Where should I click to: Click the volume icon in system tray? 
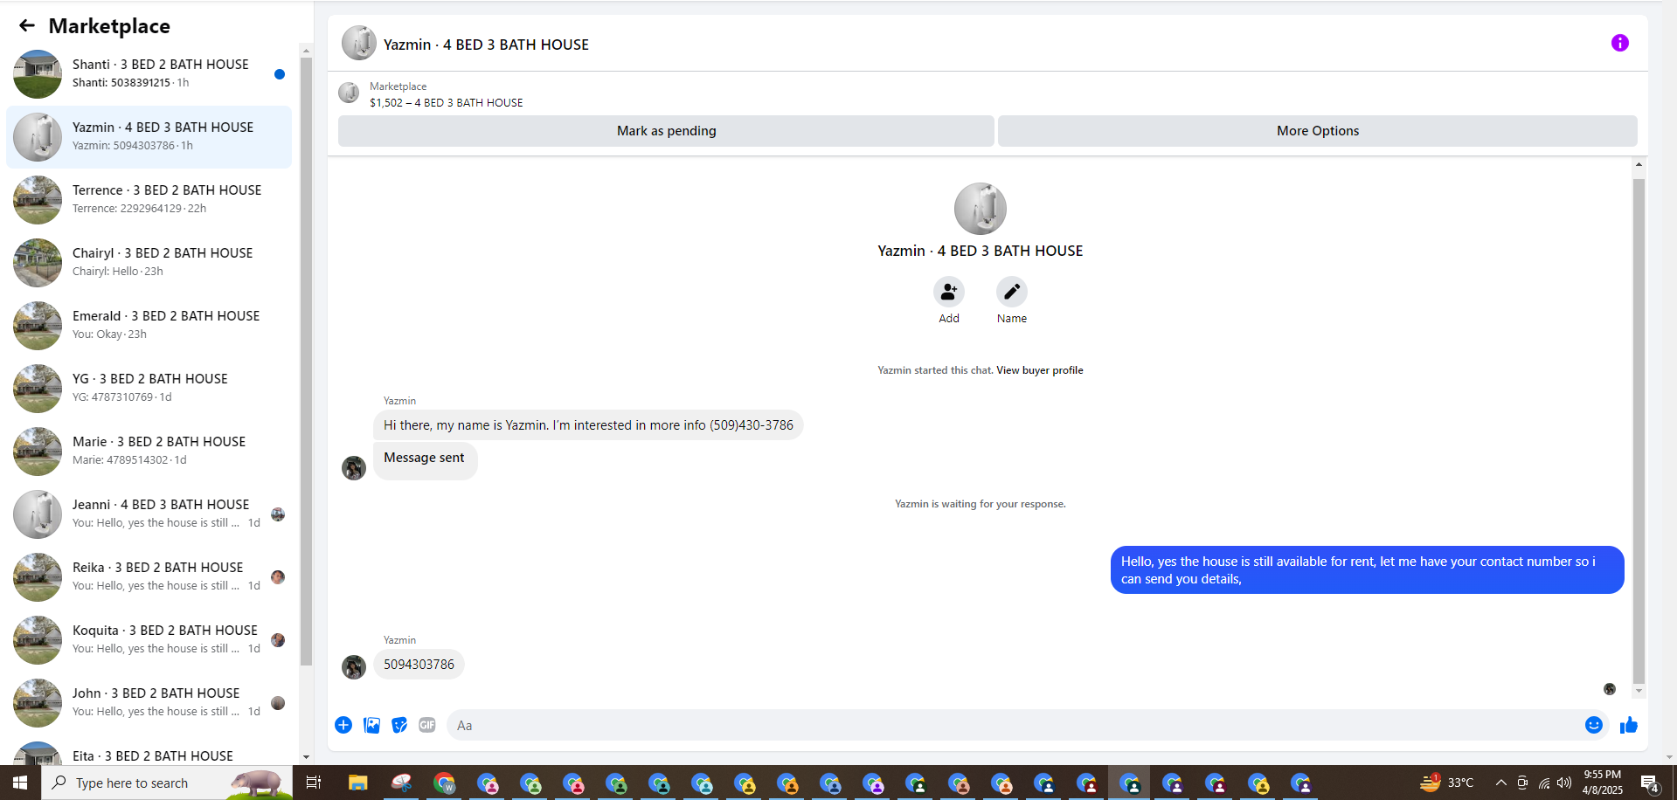(x=1564, y=783)
